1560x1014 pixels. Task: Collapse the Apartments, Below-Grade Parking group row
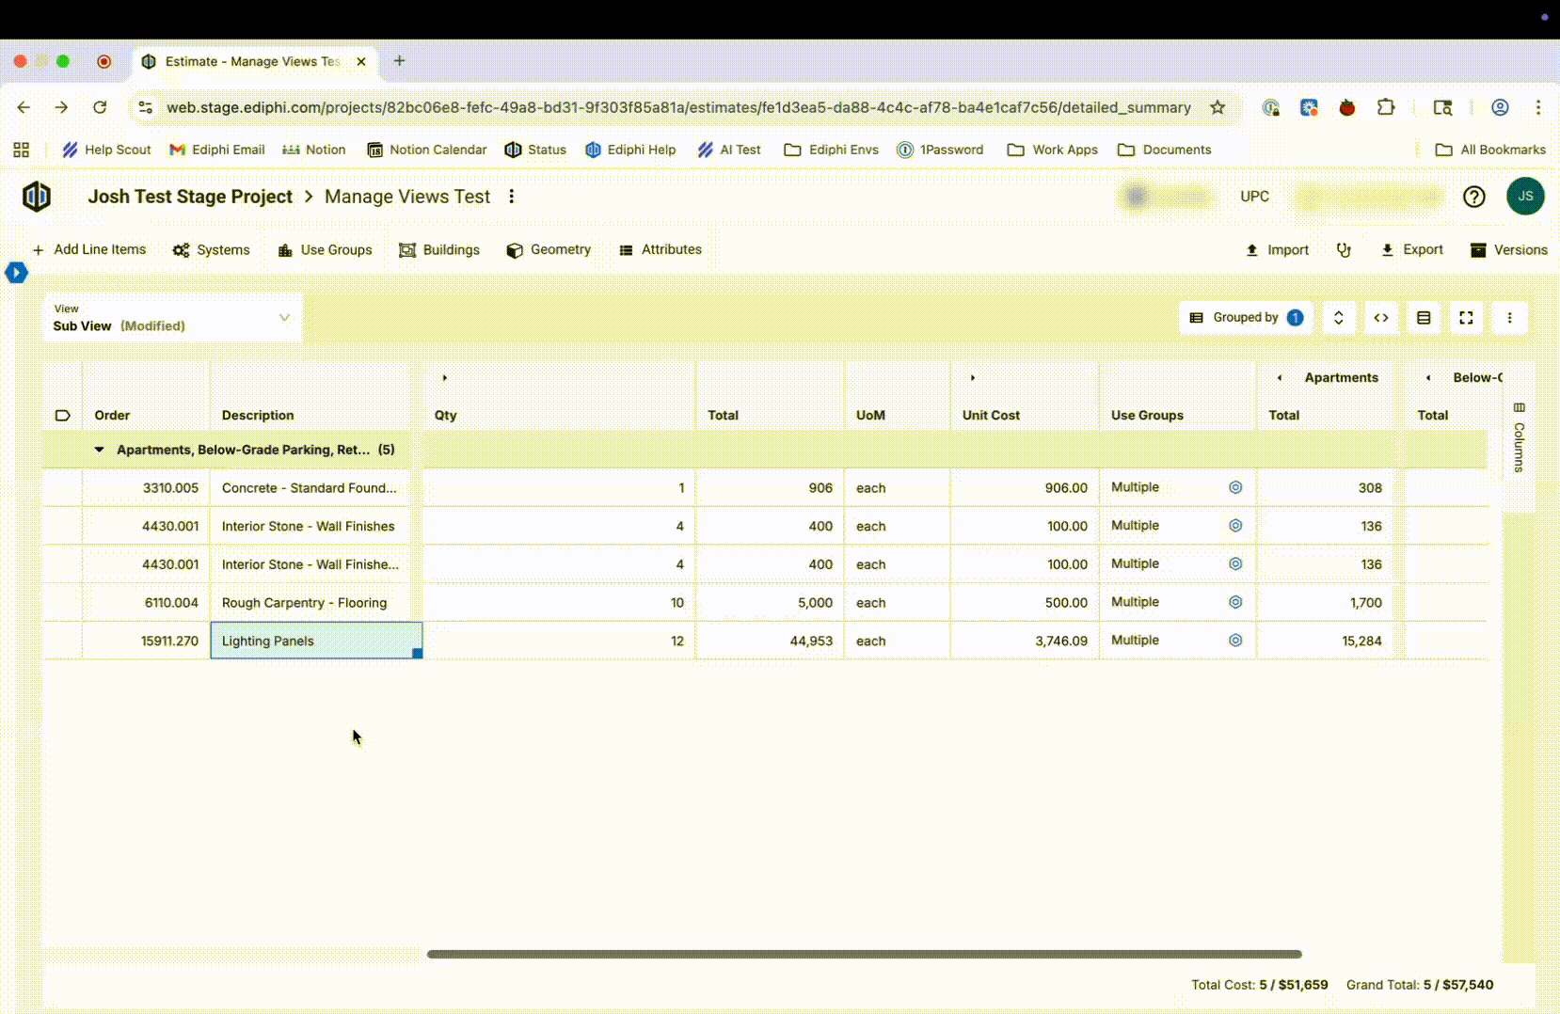[x=99, y=450]
